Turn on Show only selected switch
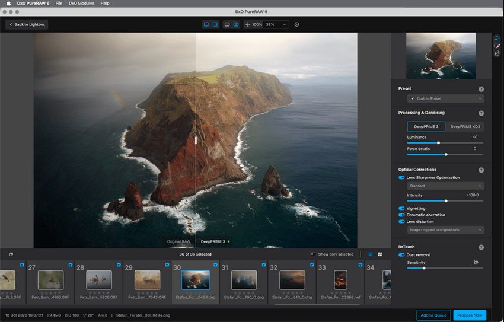 (313, 254)
